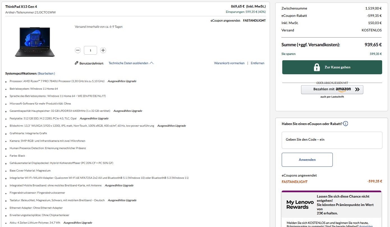
Task: Click the coupon code input field
Action: point(332,140)
